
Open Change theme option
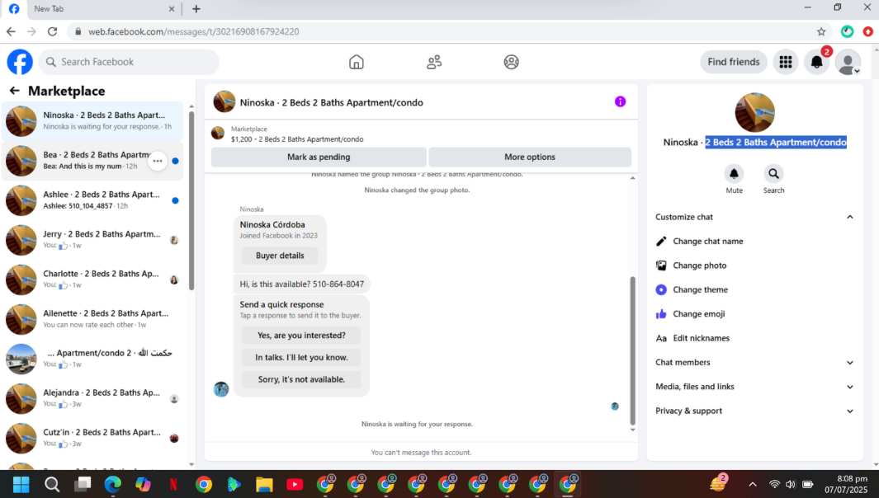754,289
